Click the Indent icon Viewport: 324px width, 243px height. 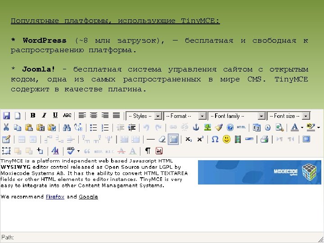(131, 127)
